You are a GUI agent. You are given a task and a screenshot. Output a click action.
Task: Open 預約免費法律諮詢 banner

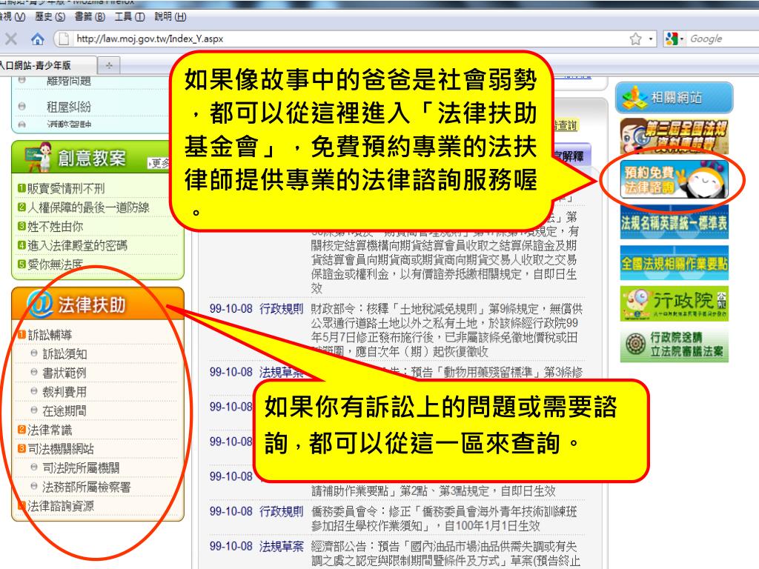pyautogui.click(x=675, y=179)
